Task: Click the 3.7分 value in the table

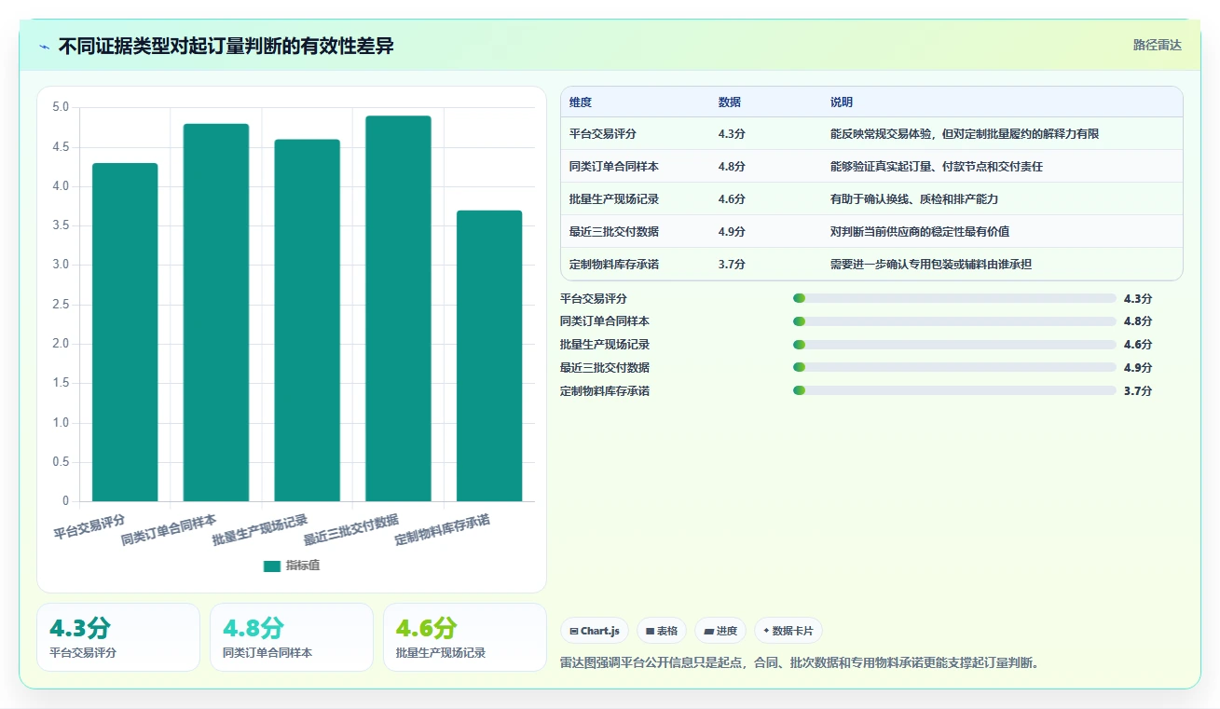Action: 732,265
